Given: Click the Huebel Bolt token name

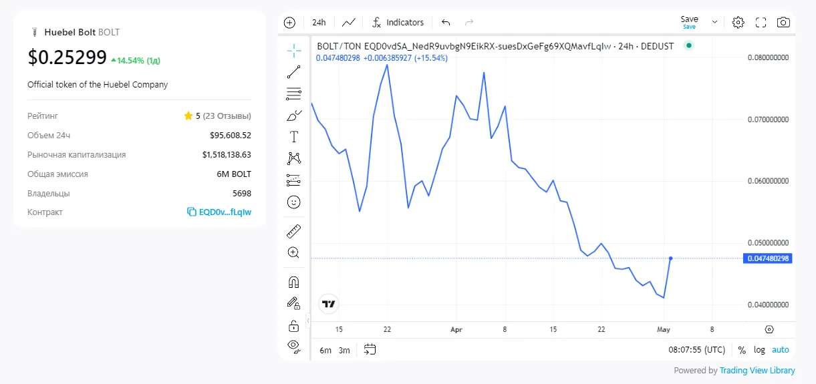Looking at the screenshot, I should [x=70, y=32].
